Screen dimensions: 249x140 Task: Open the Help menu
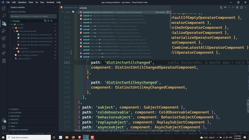click(x=59, y=2)
